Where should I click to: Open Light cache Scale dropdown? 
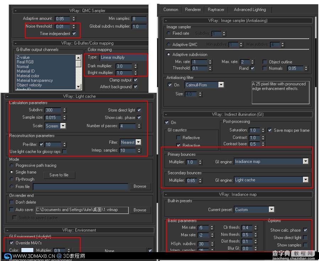pos(63,126)
